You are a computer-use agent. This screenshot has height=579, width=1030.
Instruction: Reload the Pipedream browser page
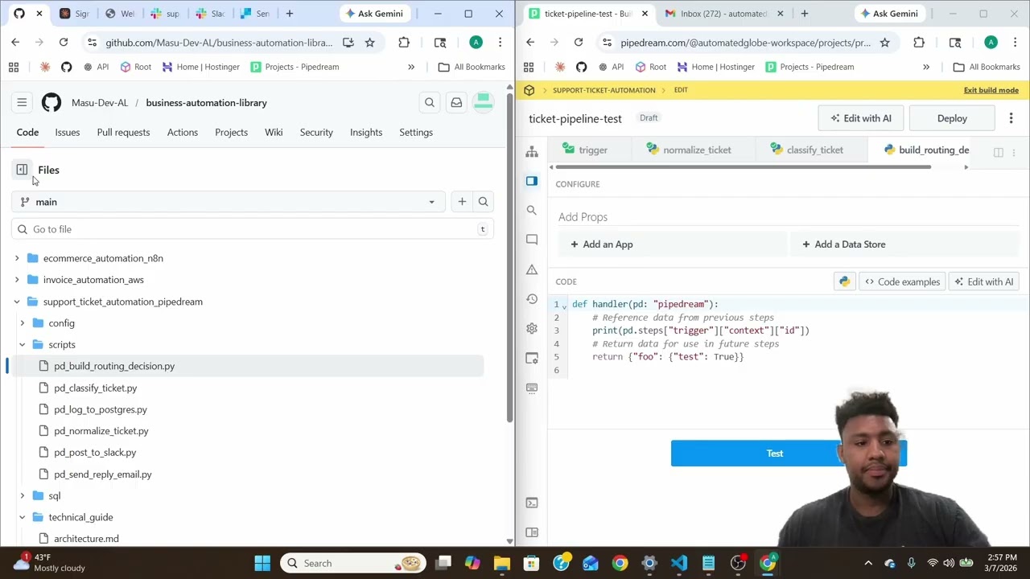click(x=579, y=43)
